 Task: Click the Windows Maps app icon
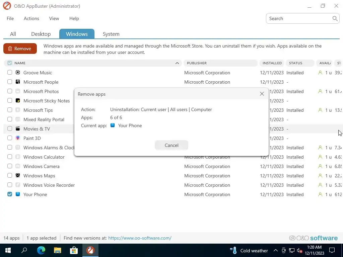click(x=18, y=175)
